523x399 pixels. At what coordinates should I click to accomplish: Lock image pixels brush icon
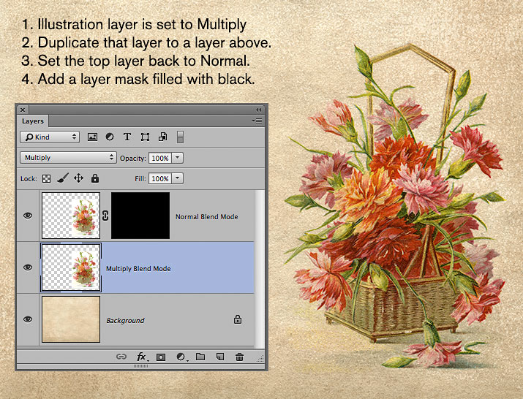[x=62, y=178]
